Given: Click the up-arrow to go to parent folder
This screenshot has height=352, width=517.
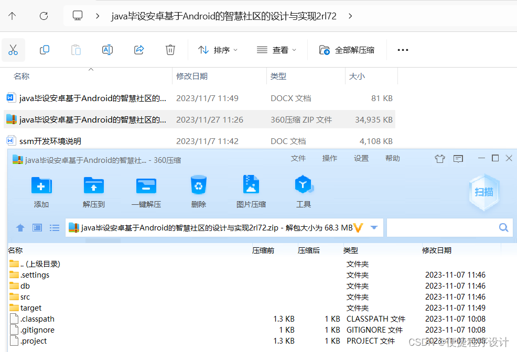Looking at the screenshot, I should 12,16.
